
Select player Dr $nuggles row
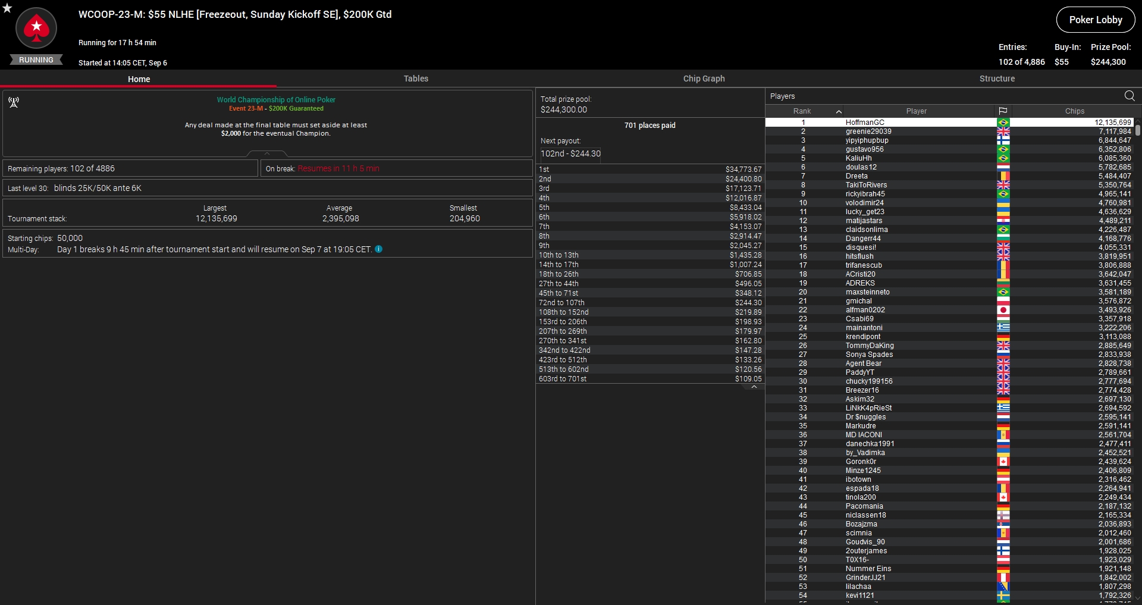[949, 417]
